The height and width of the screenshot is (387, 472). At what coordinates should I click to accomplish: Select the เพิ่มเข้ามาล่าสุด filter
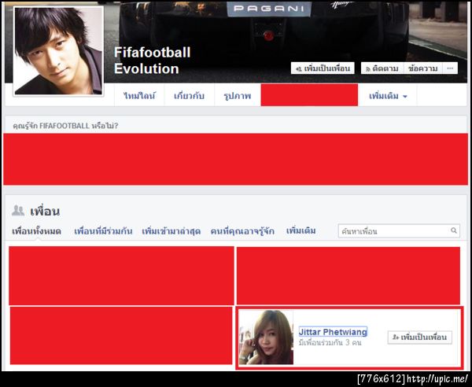click(171, 231)
